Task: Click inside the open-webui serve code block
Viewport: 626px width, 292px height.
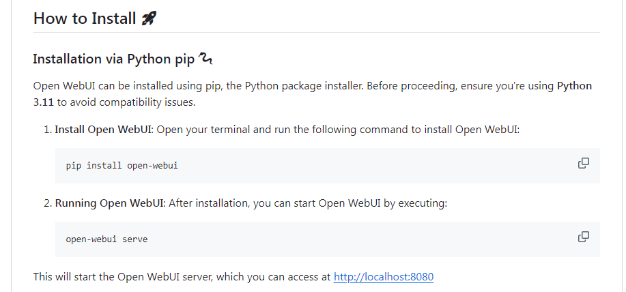Action: pyautogui.click(x=307, y=239)
